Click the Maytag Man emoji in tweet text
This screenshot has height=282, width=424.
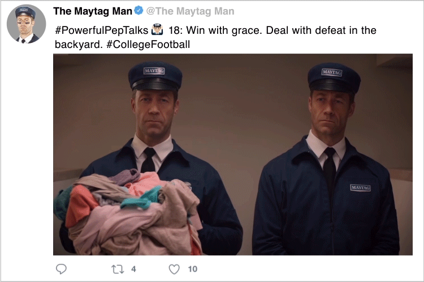pos(157,30)
